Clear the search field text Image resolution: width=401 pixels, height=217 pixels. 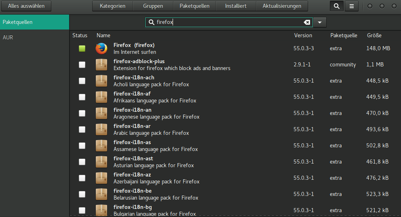tap(307, 22)
